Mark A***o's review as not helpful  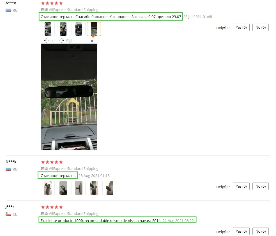261,28
